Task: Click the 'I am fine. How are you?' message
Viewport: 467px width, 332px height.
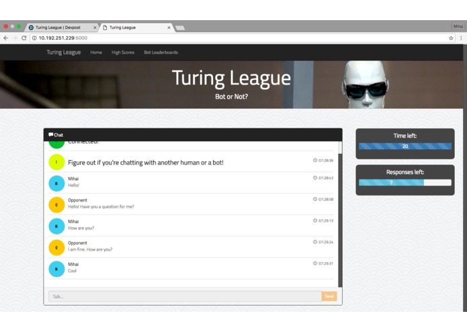Action: click(x=90, y=249)
